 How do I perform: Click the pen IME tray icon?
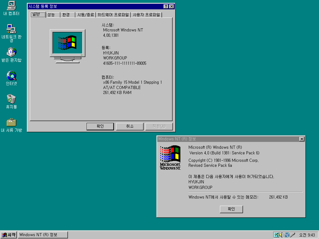pyautogui.click(x=293, y=235)
